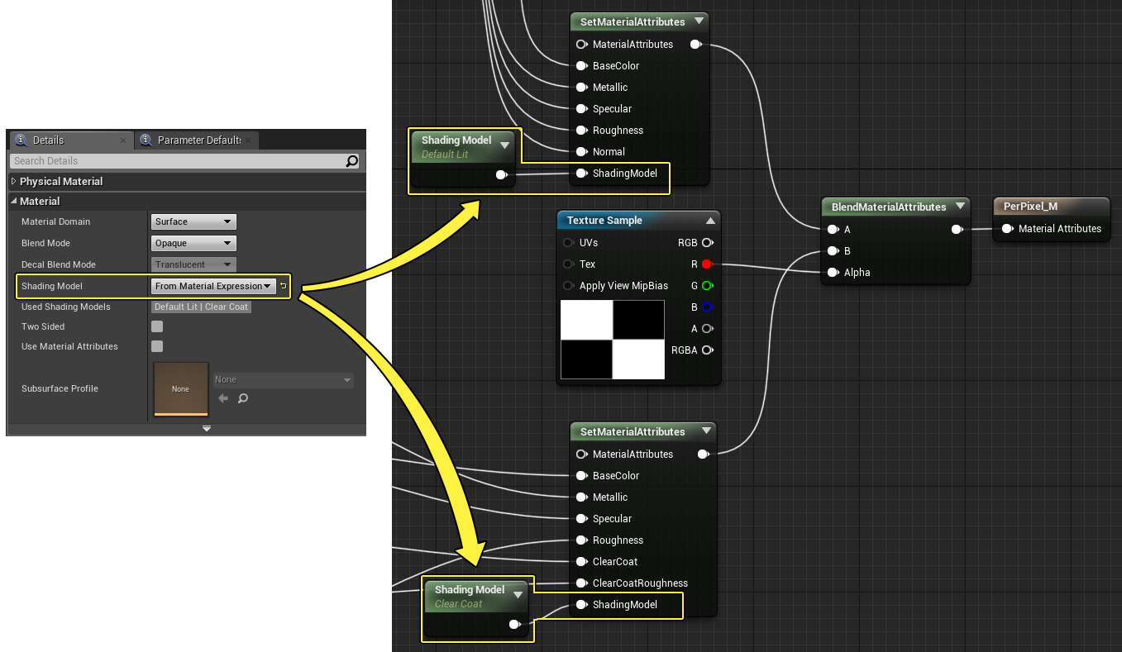
Task: Click PerPixel_M Material Attributes input pin
Action: [1007, 229]
